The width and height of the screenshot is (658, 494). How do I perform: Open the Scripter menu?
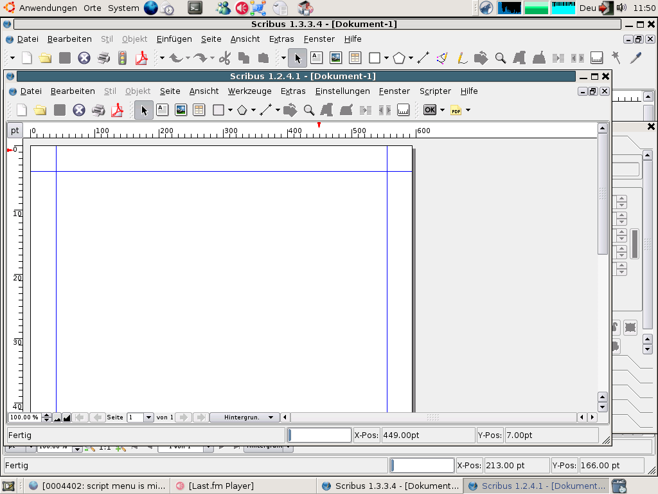coord(435,91)
